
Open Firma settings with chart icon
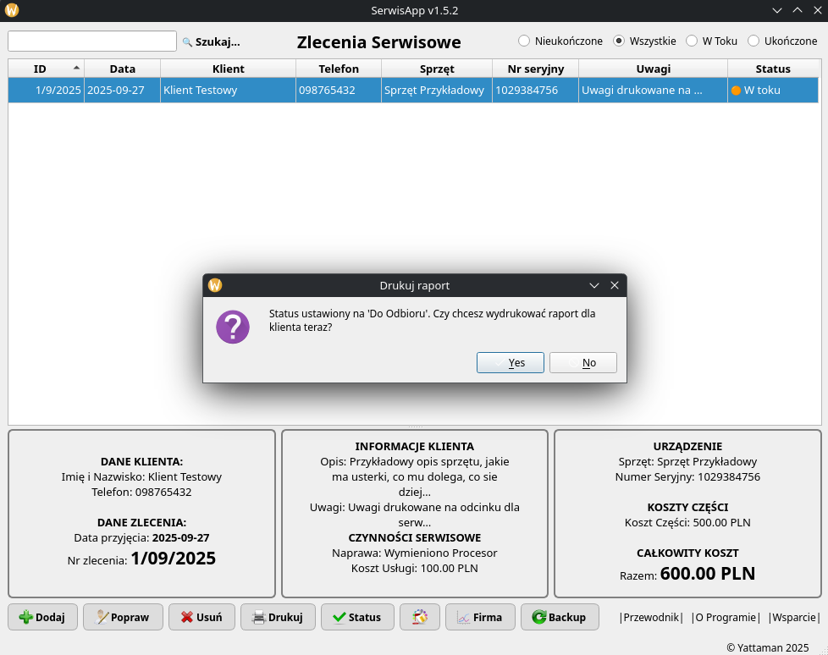479,617
